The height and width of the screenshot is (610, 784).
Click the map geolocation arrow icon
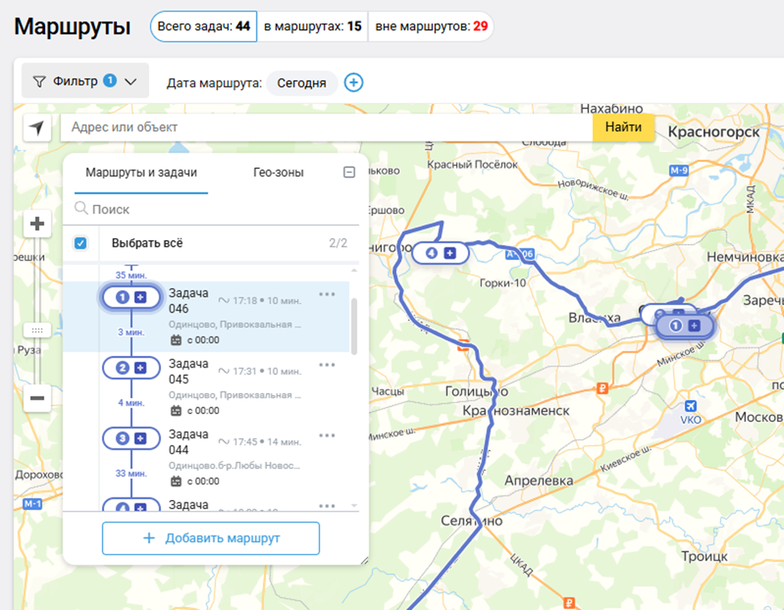click(x=37, y=127)
